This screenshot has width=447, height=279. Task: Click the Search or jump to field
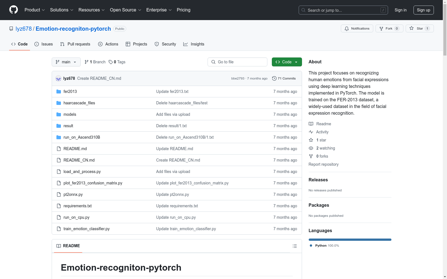(343, 10)
